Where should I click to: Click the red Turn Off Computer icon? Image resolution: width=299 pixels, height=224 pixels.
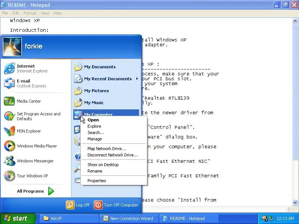tap(98, 205)
